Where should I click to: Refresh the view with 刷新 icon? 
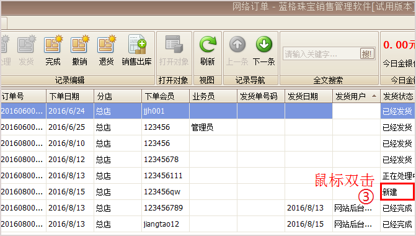coord(208,50)
